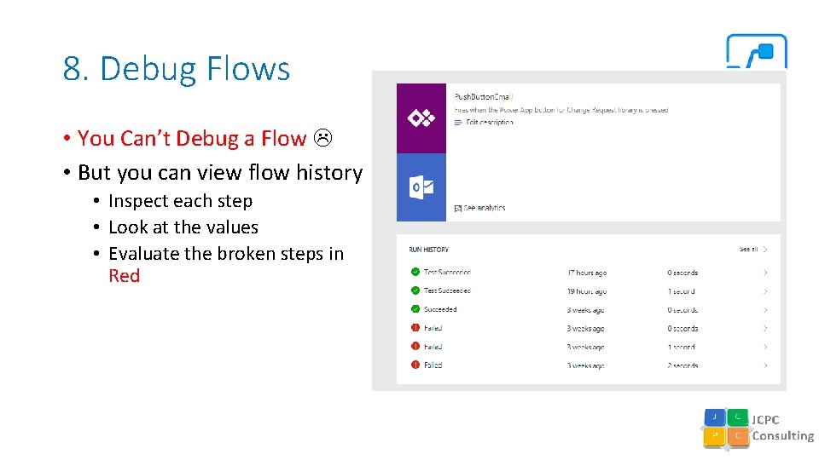Click the green check on the 17-hours-ago run

tap(415, 273)
